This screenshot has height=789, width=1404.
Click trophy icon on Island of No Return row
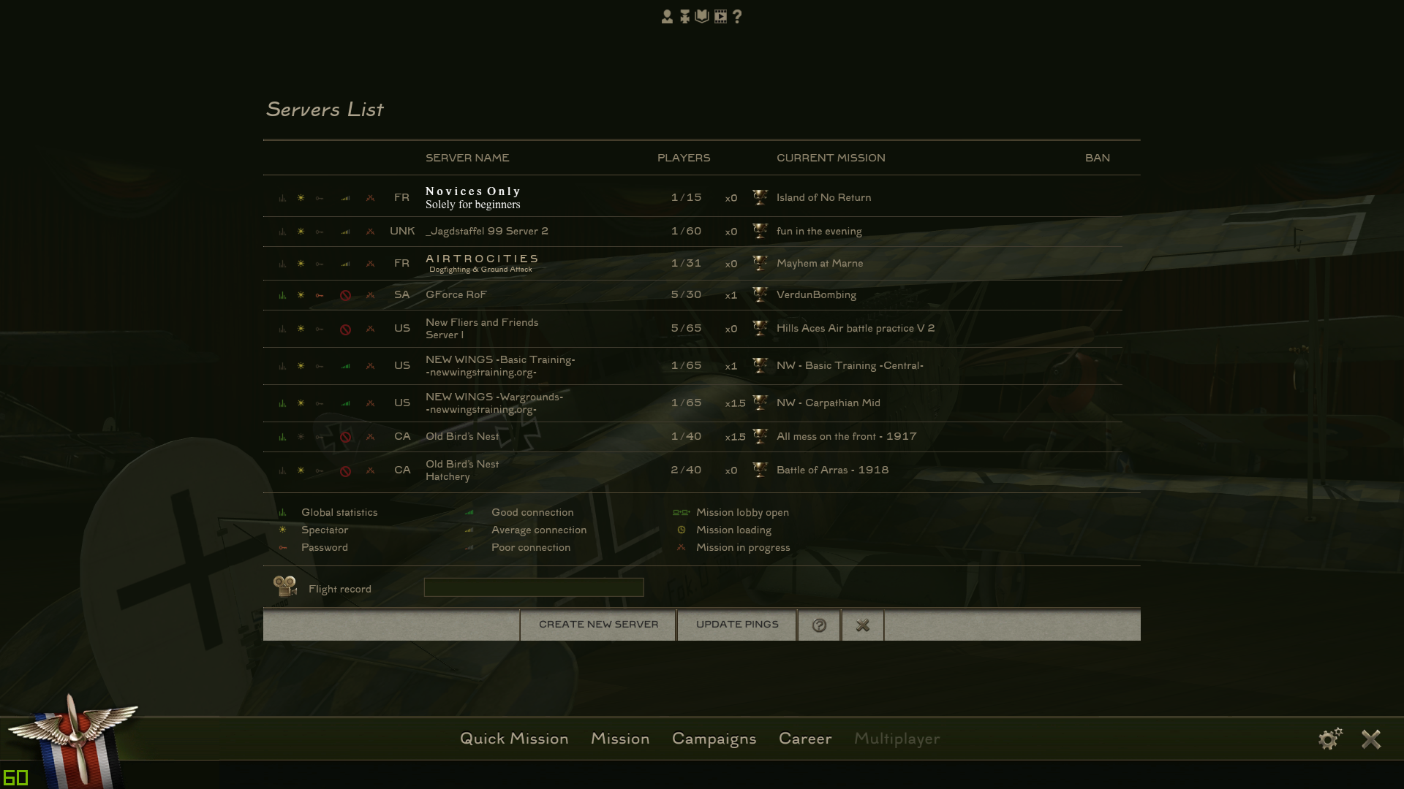760,197
